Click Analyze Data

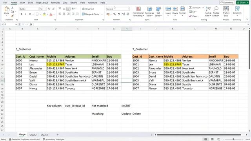226,11
